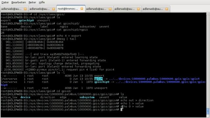Click the 'echo 0 > value' command
This screenshot has width=210, height=118.
pos(132,107)
